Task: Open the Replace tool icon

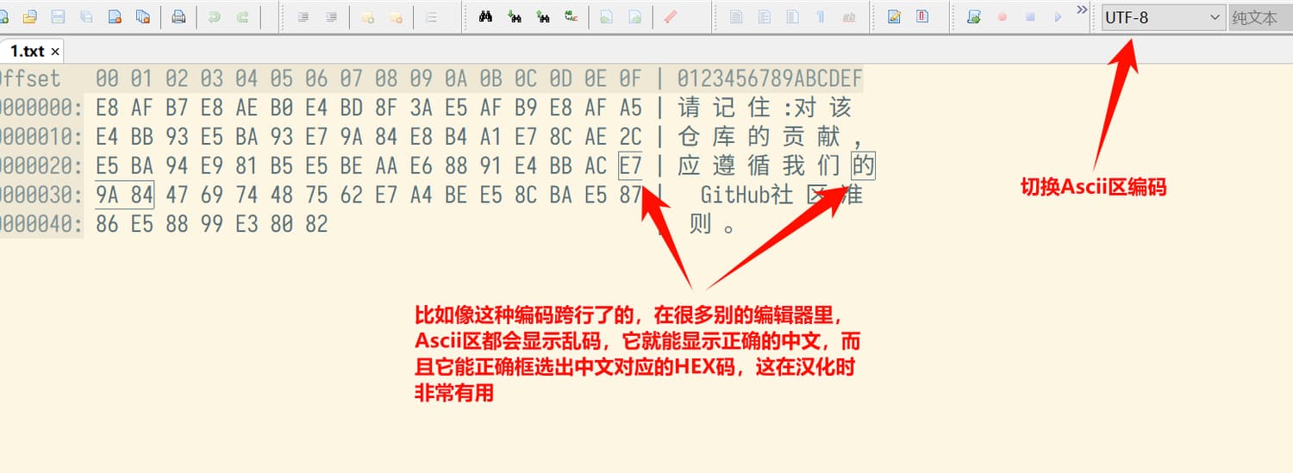Action: (x=571, y=16)
